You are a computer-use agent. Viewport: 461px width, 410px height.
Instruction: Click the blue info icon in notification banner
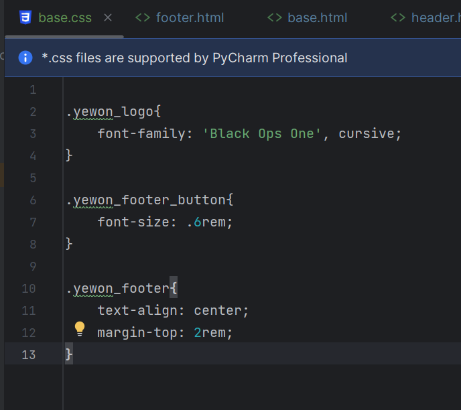[25, 58]
